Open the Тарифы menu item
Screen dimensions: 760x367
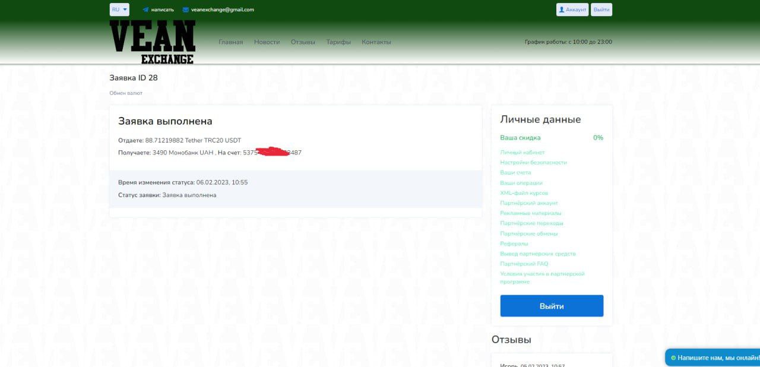pyautogui.click(x=338, y=42)
